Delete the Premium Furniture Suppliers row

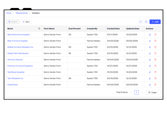(x=155, y=66)
